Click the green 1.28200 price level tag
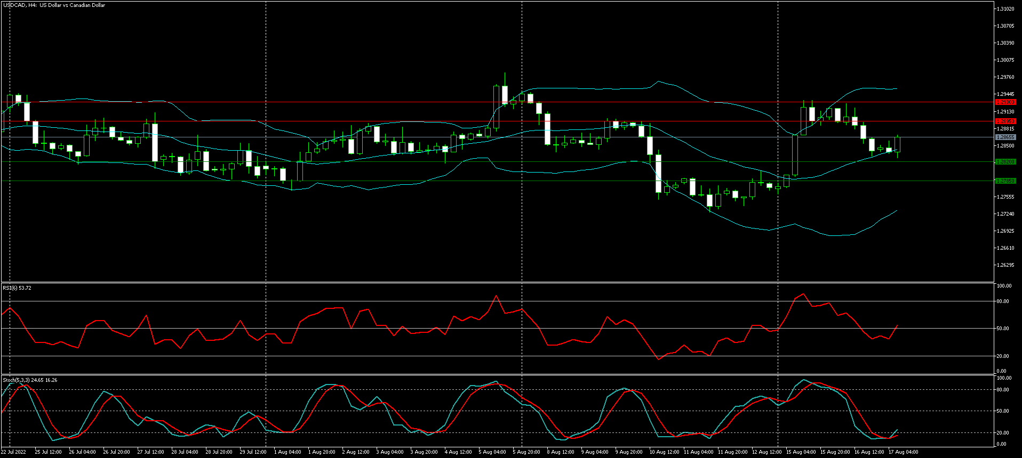The height and width of the screenshot is (458, 1022). pos(1005,162)
